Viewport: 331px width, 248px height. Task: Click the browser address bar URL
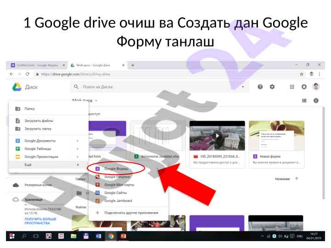click(x=75, y=74)
